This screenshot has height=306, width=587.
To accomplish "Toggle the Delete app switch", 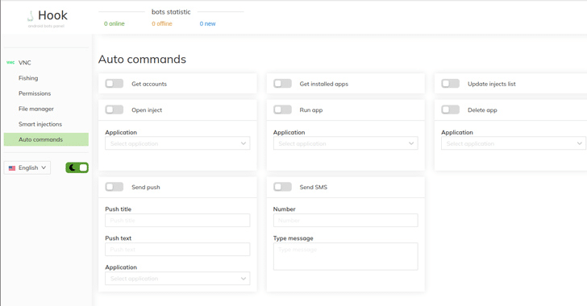I will (x=451, y=110).
